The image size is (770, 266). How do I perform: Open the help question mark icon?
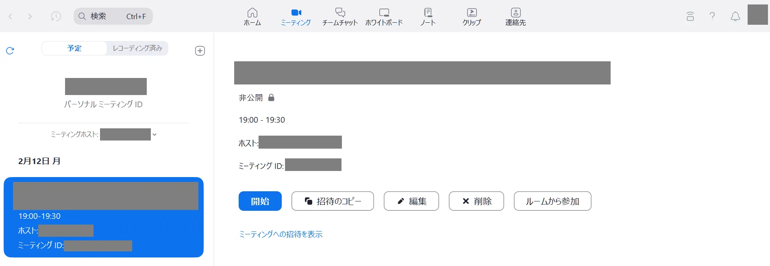pyautogui.click(x=712, y=16)
